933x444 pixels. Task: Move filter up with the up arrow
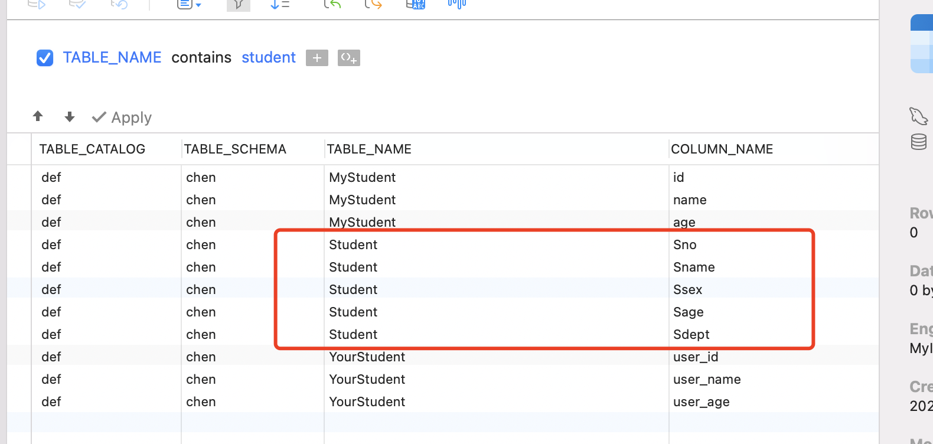38,116
